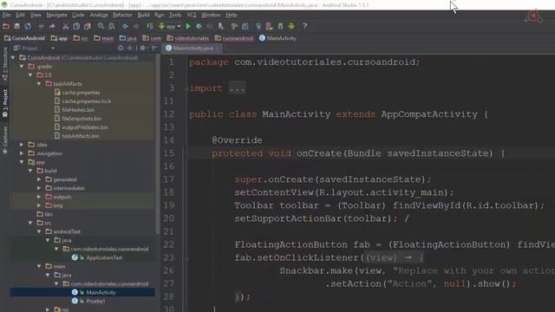Click the Find magnifier icon
Viewport: 555px width, 312px height.
pyautogui.click(x=101, y=26)
